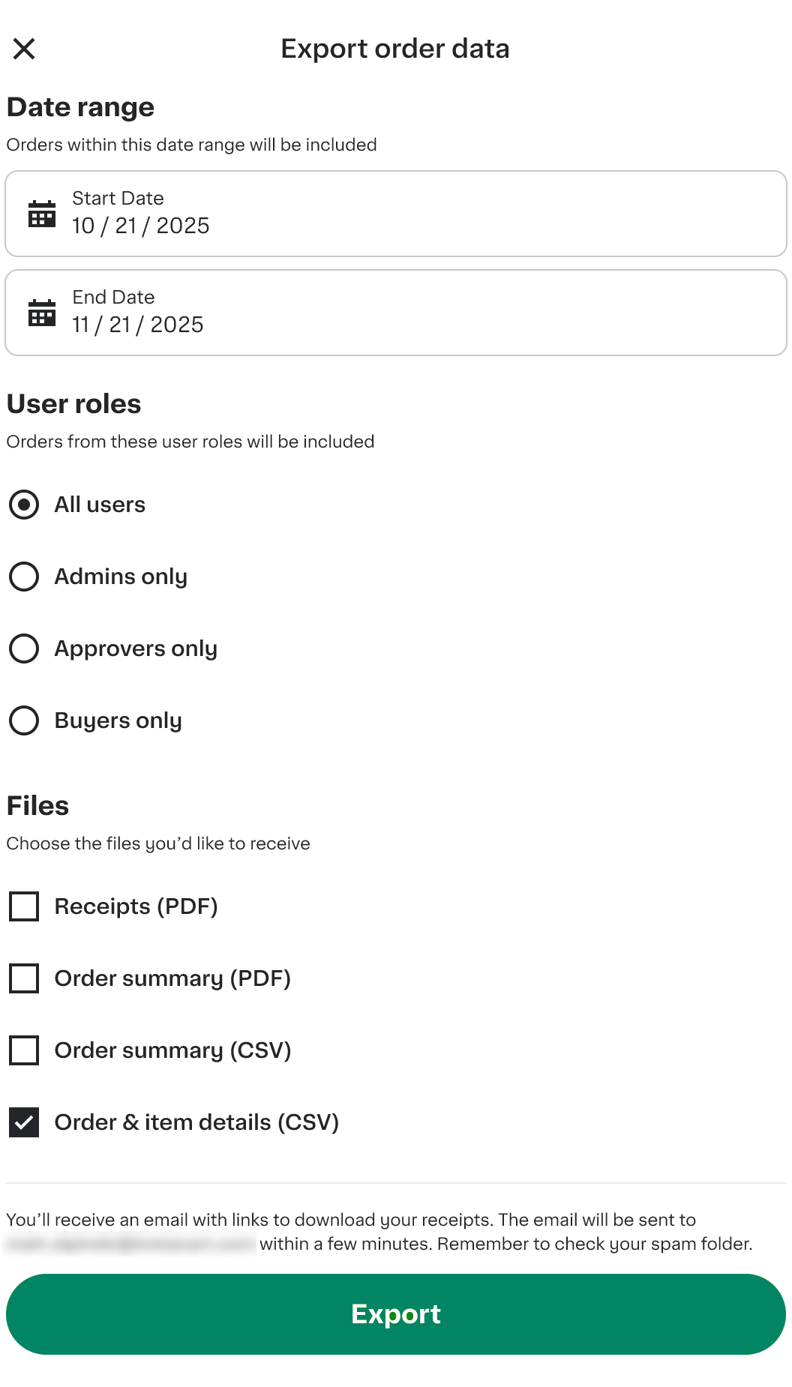
Task: Click the green Export button
Action: [396, 1314]
